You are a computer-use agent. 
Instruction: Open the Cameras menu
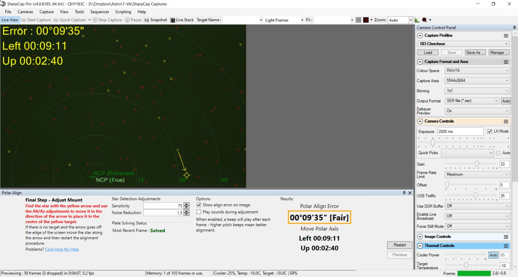[x=25, y=12]
